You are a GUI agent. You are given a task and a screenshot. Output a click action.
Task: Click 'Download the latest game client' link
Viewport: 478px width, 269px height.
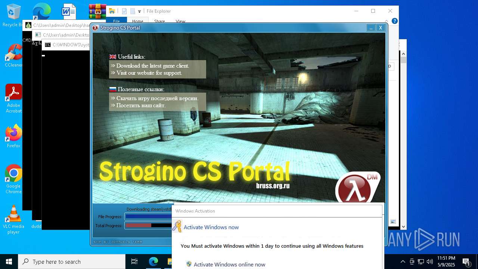pyautogui.click(x=153, y=66)
